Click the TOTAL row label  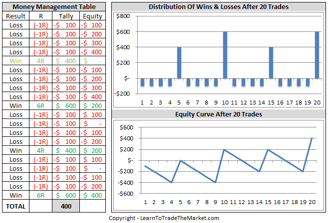point(15,206)
